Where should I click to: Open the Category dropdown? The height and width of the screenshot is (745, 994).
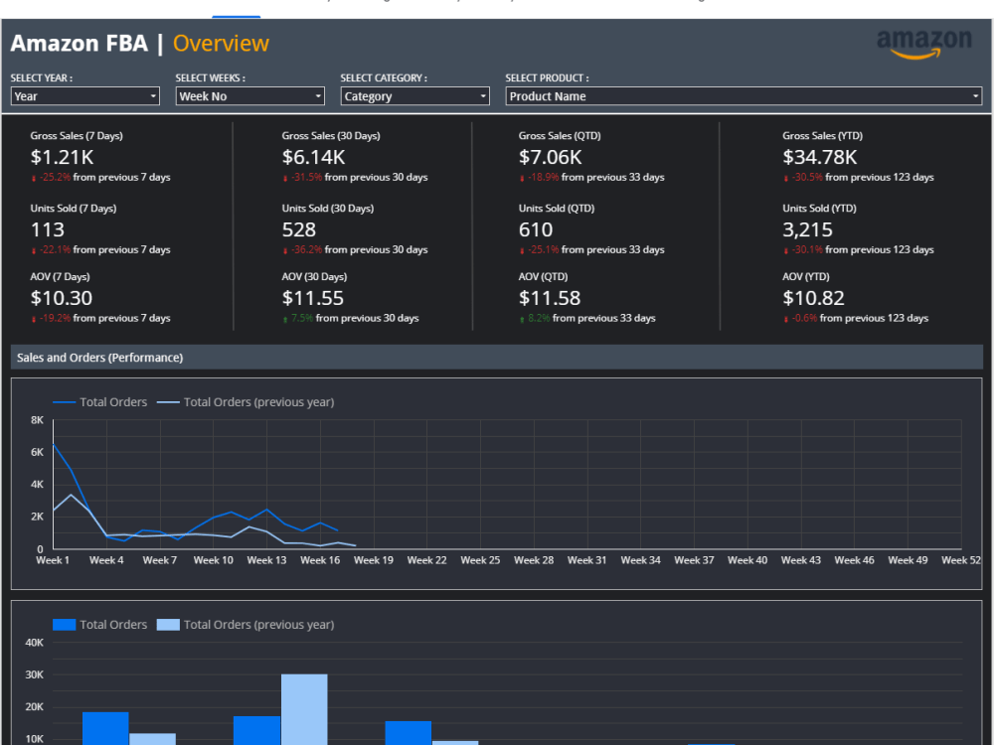point(414,96)
